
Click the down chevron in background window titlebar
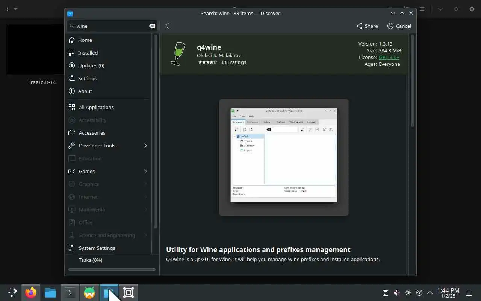440,9
